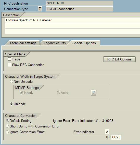This screenshot has height=145, width=140.
Task: Open the Logon/Security tab
Action: (x=55, y=43)
